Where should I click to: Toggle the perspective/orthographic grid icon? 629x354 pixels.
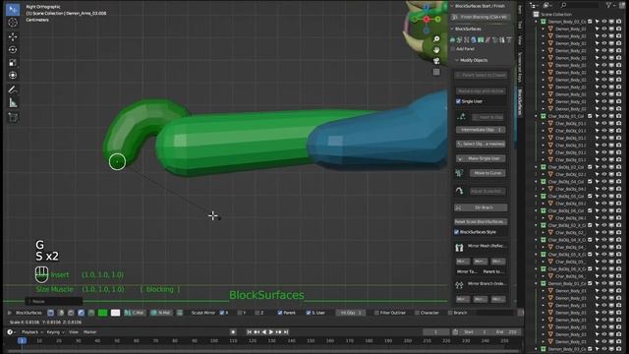(x=436, y=72)
